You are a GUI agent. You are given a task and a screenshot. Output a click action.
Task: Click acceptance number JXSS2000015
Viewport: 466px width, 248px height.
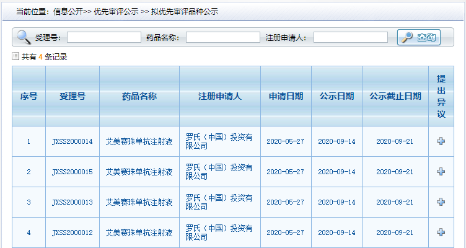73,172
